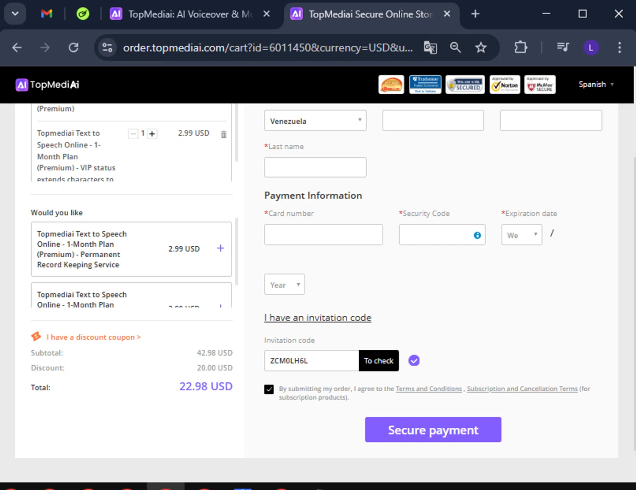The image size is (636, 490).
Task: Open media controls icon in toolbar
Action: click(x=563, y=47)
